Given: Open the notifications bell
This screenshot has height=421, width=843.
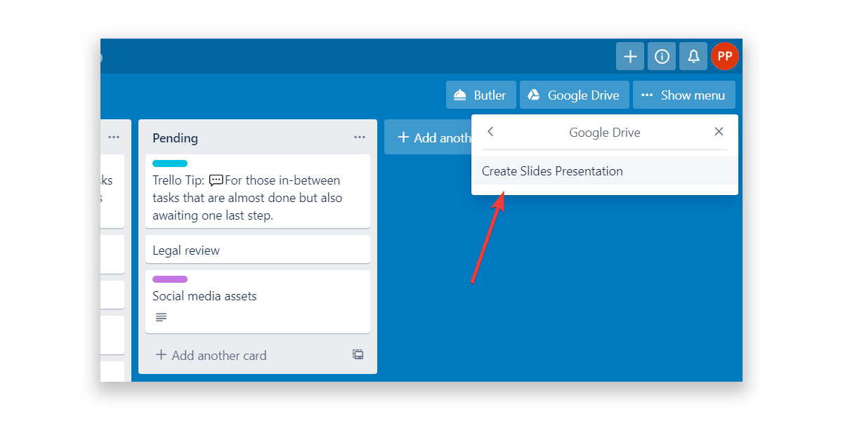Looking at the screenshot, I should 693,56.
